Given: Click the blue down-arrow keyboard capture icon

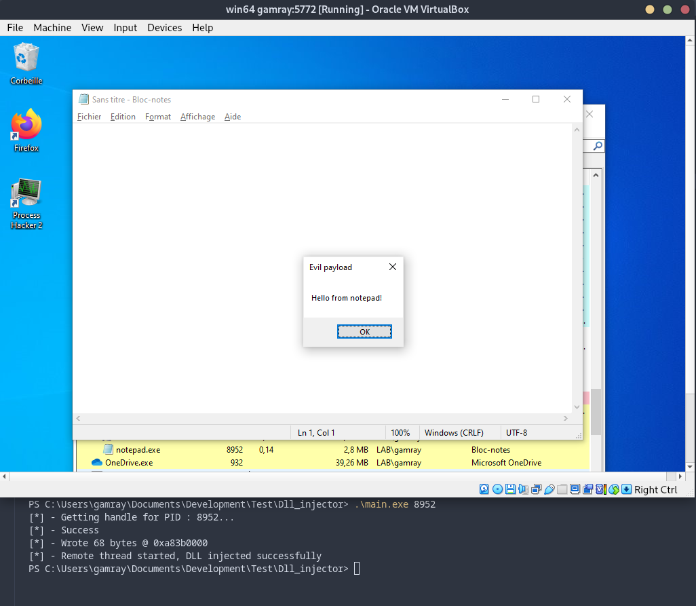Looking at the screenshot, I should (x=626, y=489).
